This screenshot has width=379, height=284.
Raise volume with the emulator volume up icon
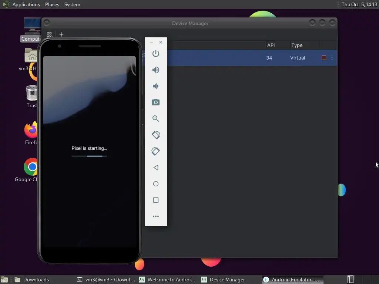156,70
